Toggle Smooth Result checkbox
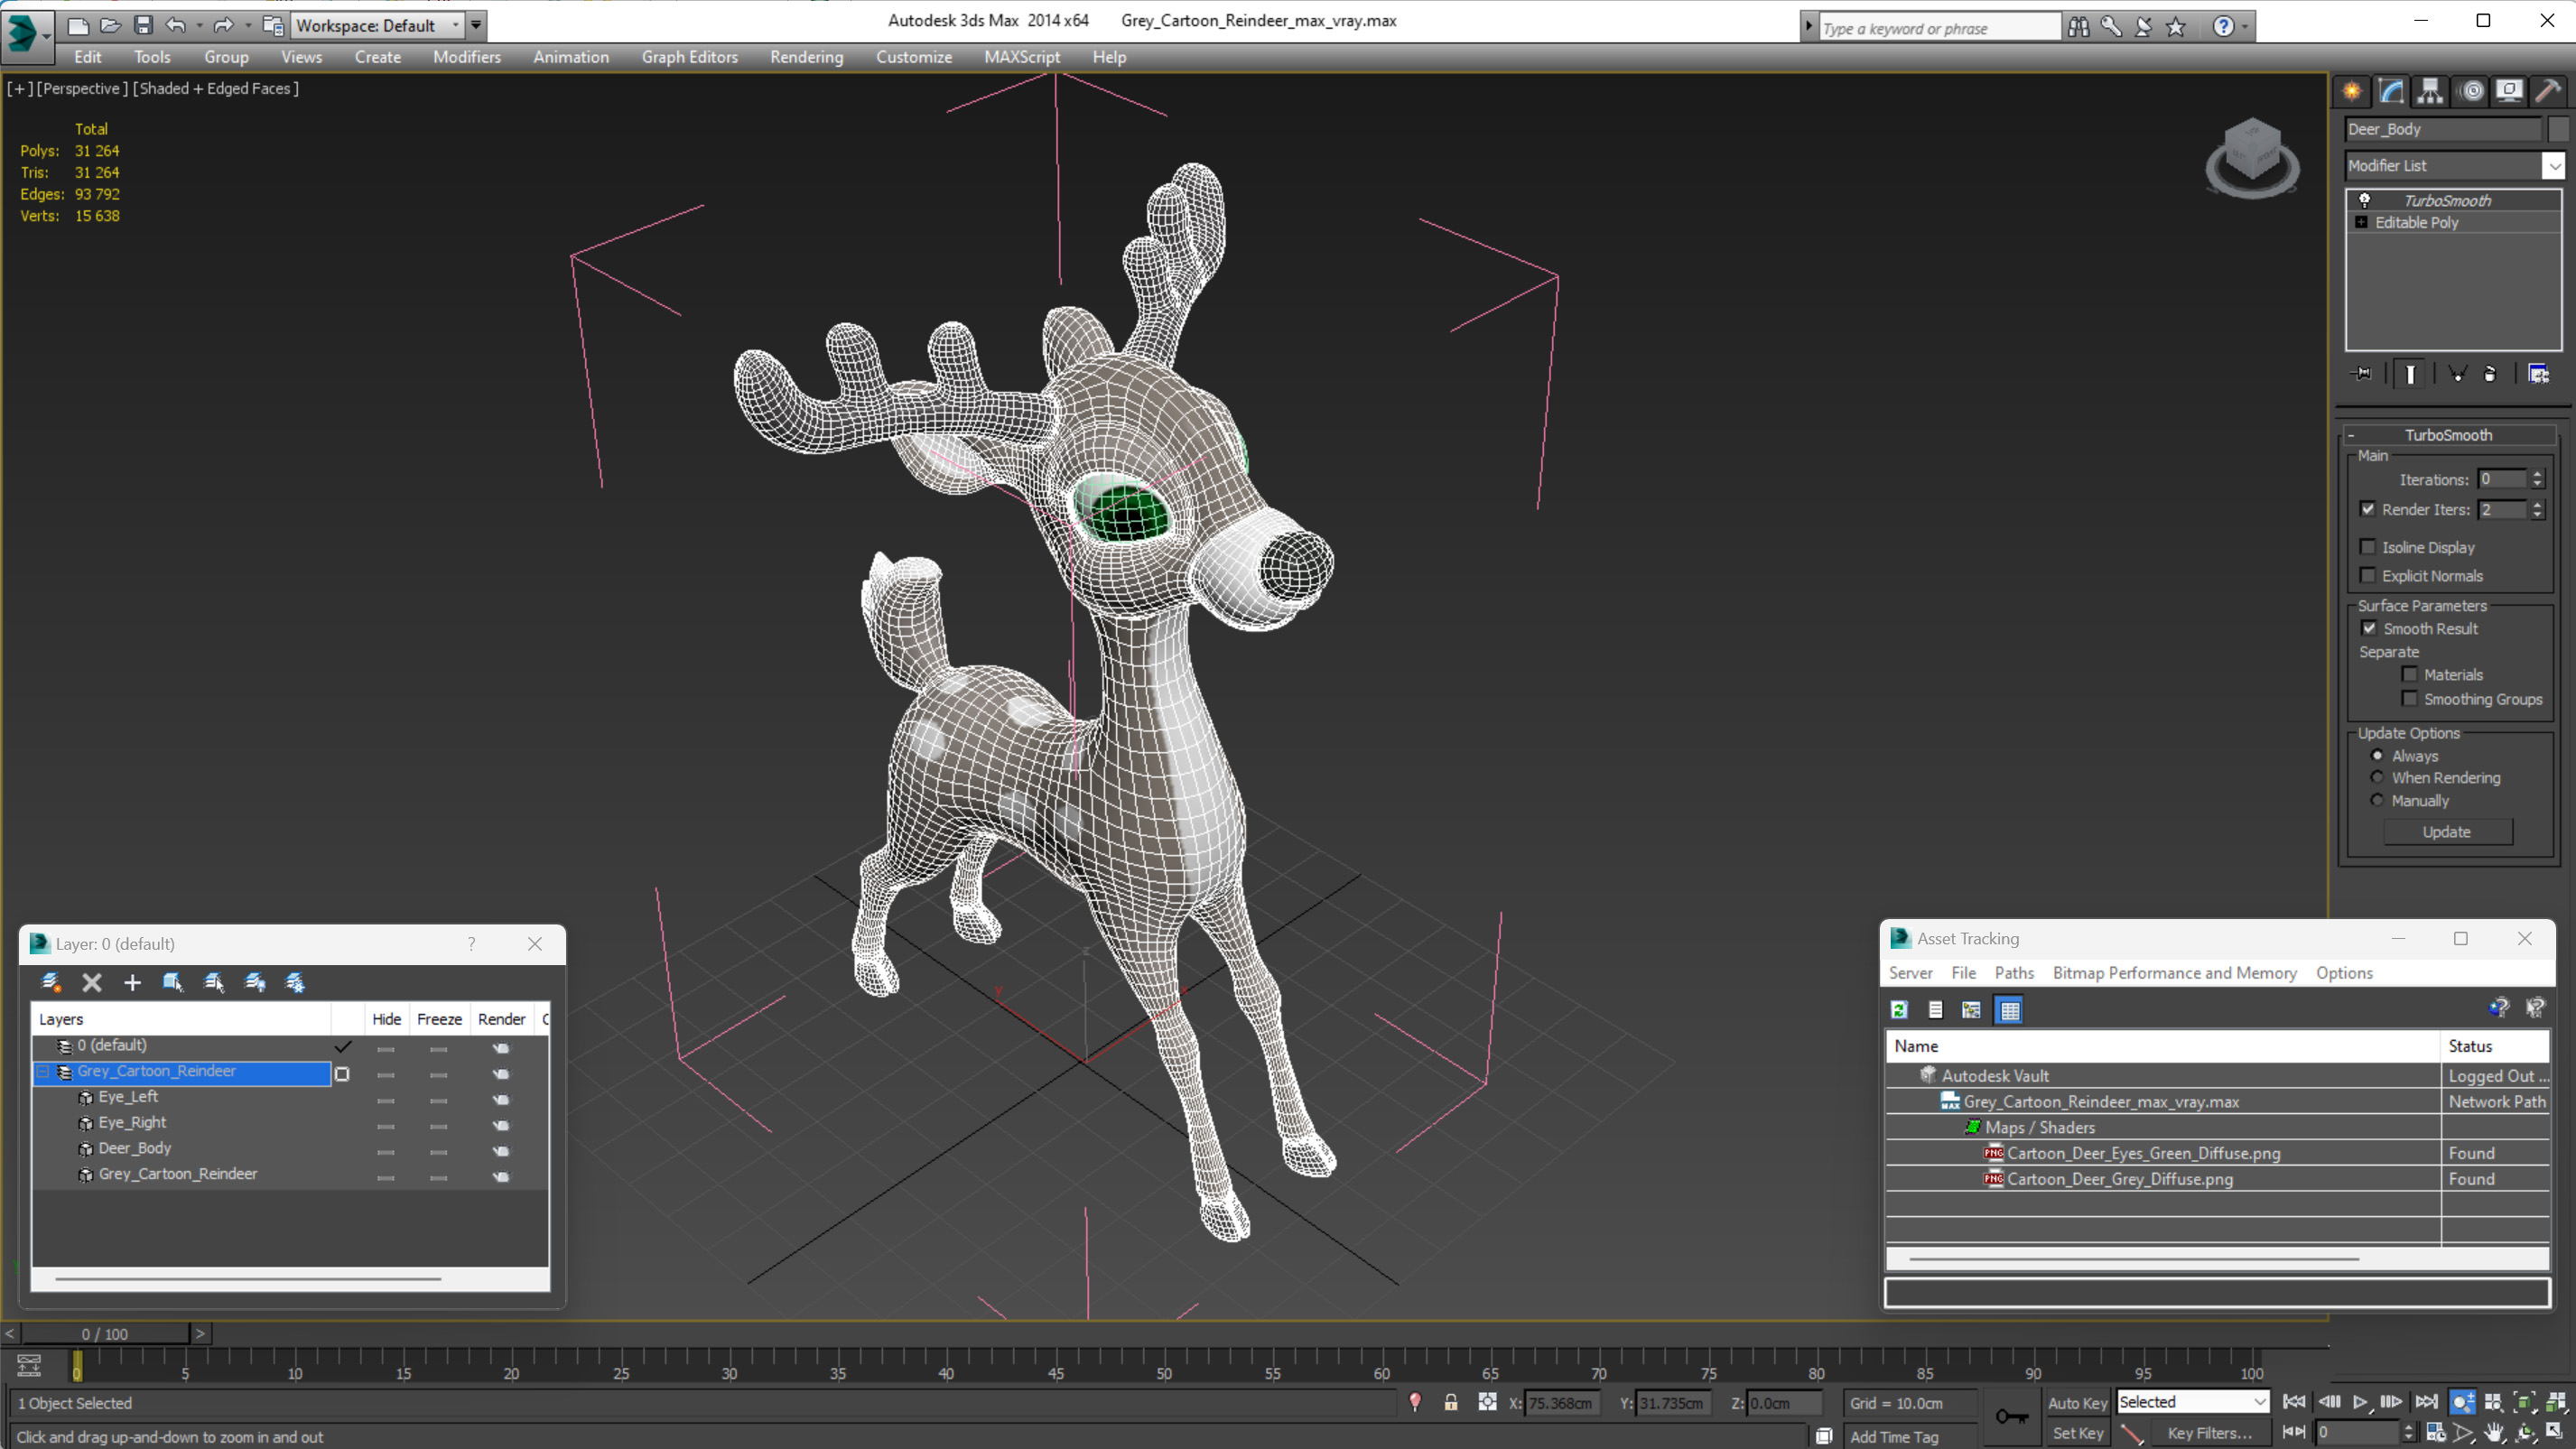 [2369, 628]
